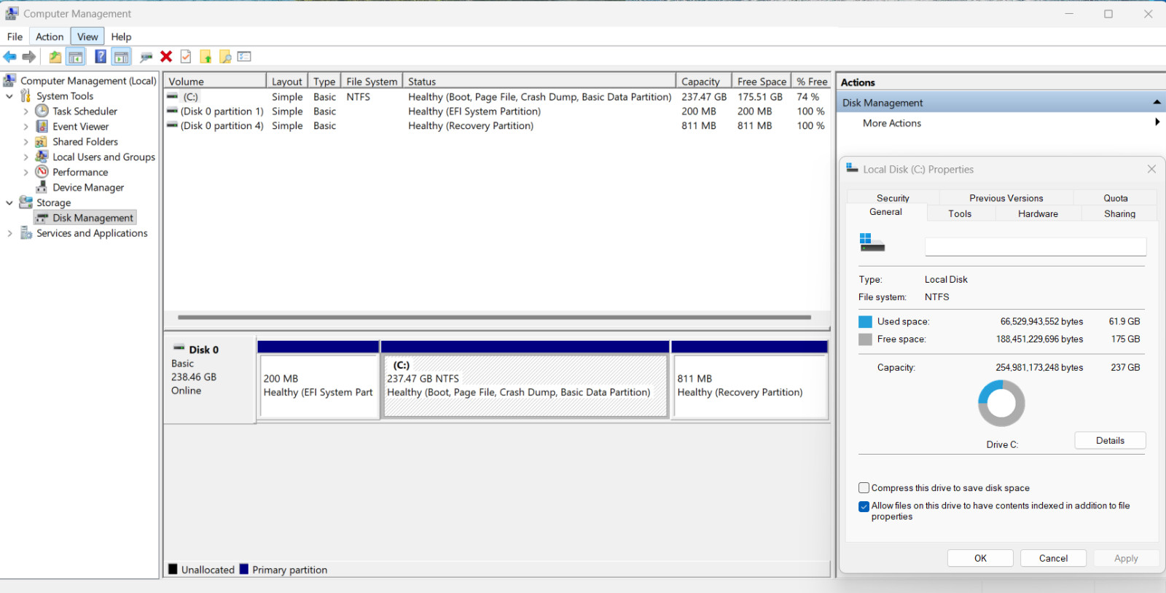Toggle the Show/Hide Action Pane icon
The width and height of the screenshot is (1166, 593).
click(122, 57)
